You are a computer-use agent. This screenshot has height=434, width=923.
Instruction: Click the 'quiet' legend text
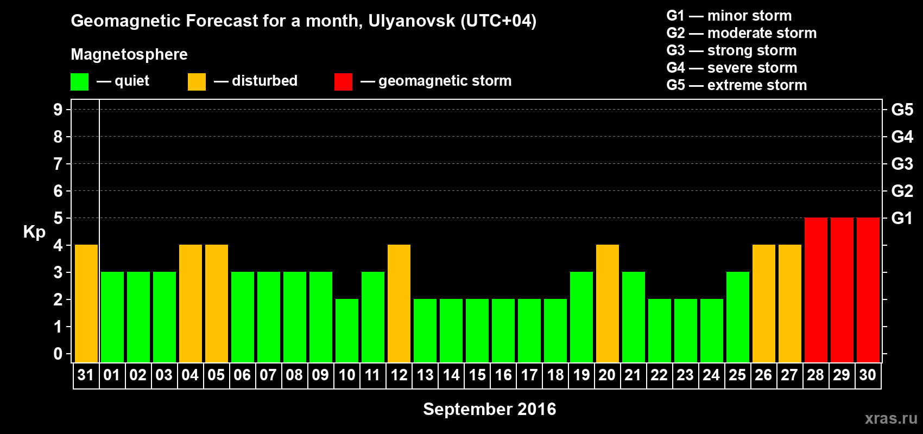pos(132,81)
